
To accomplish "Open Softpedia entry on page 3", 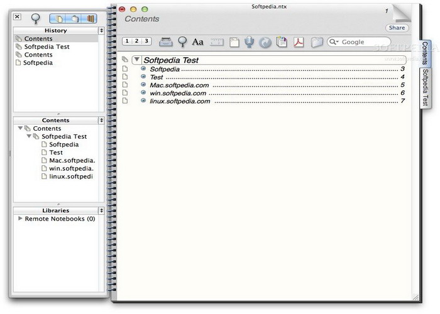I will pyautogui.click(x=165, y=69).
